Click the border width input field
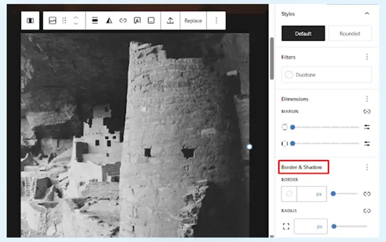 click(311, 194)
